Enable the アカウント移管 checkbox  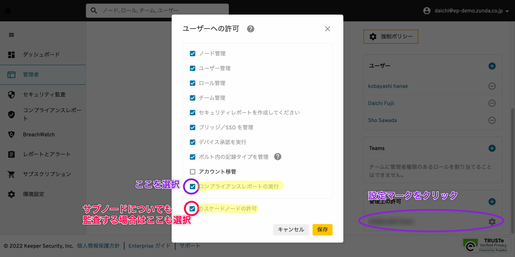(x=193, y=172)
